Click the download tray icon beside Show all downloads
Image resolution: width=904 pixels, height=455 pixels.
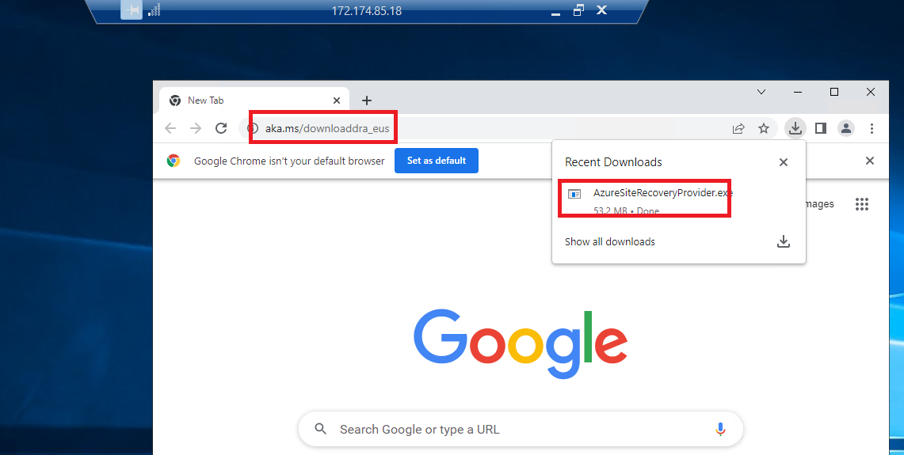tap(783, 242)
